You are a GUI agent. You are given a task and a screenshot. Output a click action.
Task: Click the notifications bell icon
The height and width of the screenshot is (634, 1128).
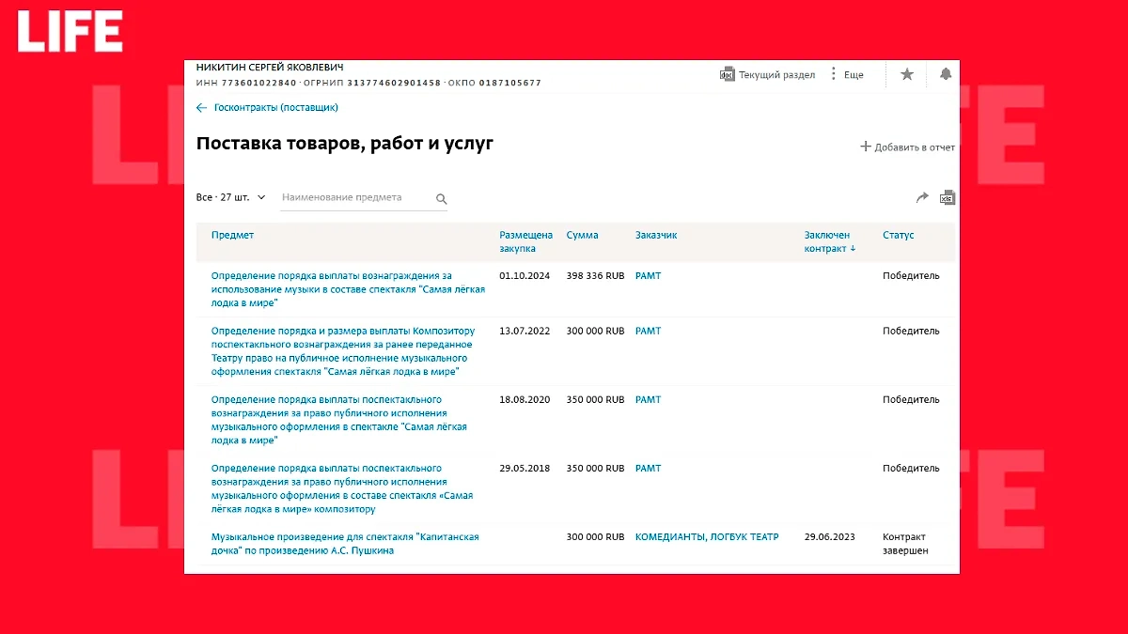click(946, 73)
